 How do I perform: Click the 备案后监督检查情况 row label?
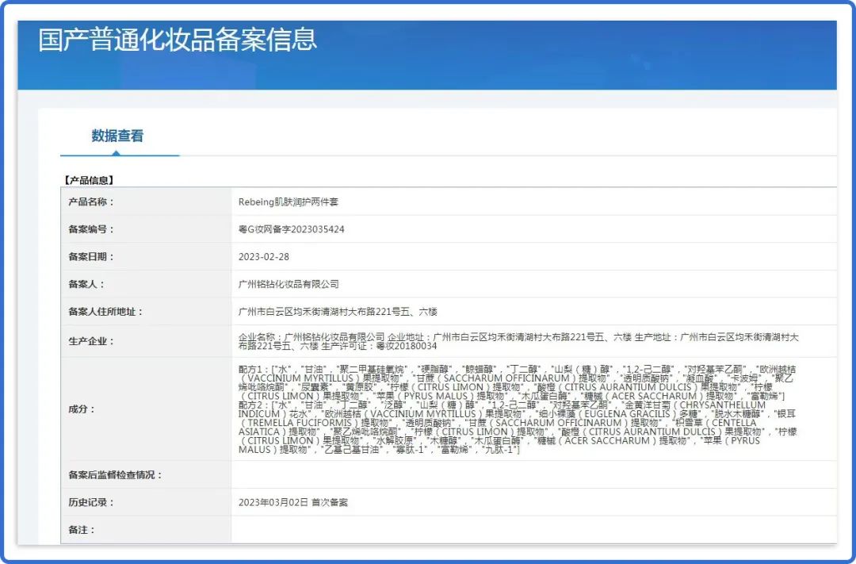point(115,475)
